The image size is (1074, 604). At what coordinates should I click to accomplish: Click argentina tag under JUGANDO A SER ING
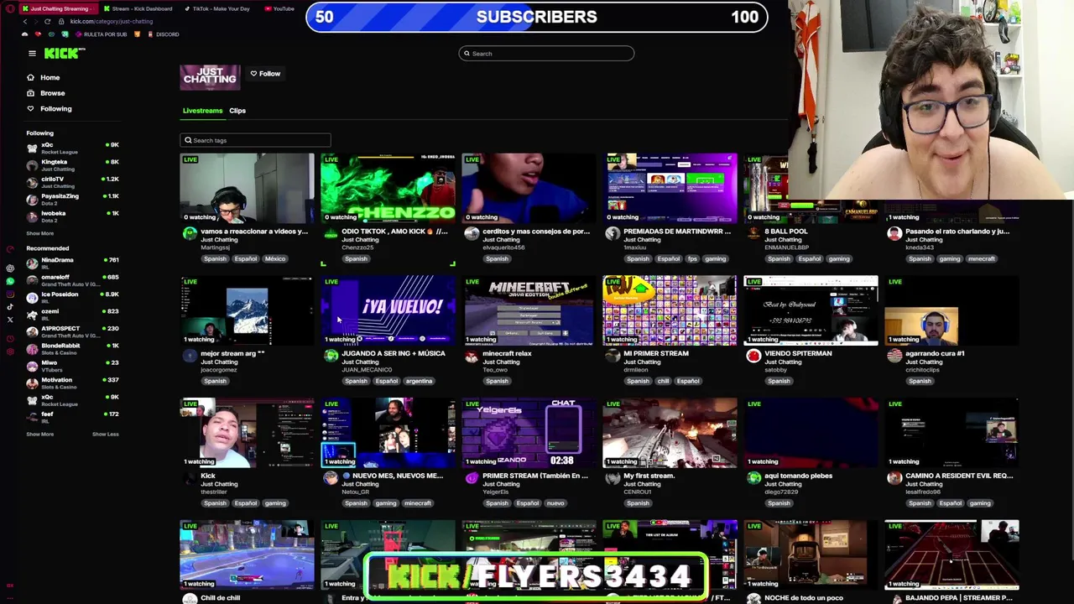coord(419,381)
